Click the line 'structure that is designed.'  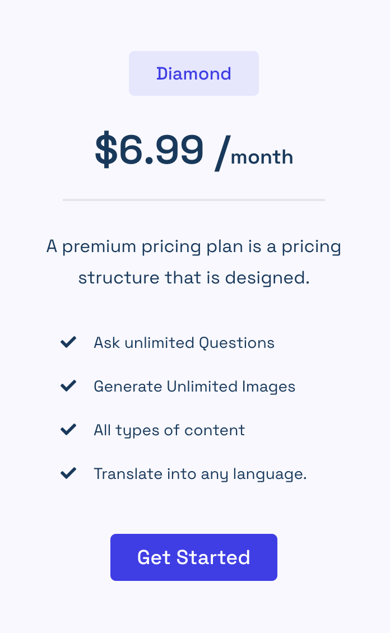[x=194, y=278]
